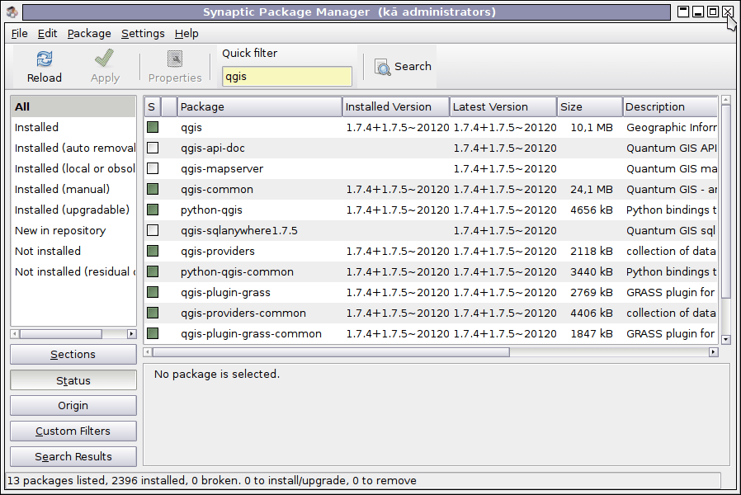The height and width of the screenshot is (495, 741).
Task: Click the 10,1 MB size cell
Action: 591,128
